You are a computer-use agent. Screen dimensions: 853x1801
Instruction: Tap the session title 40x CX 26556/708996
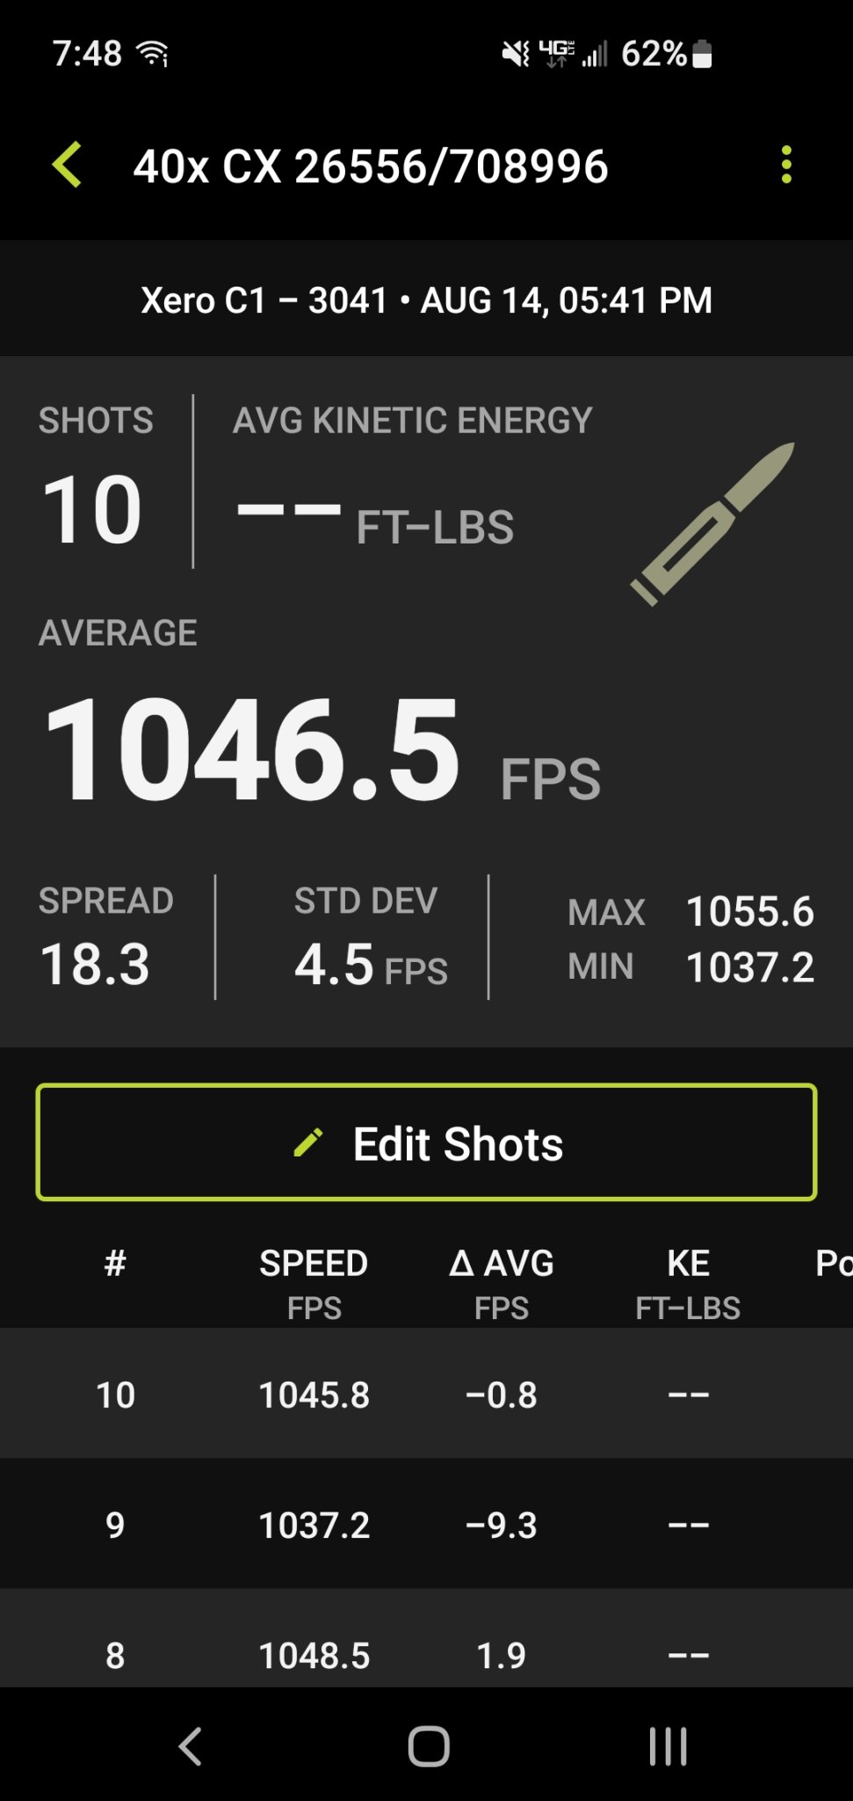[370, 166]
